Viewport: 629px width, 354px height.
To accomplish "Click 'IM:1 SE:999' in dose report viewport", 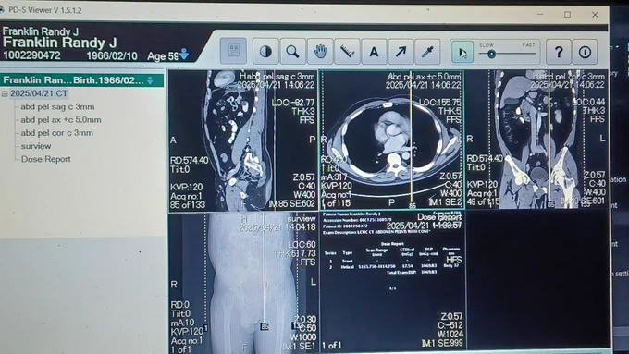I will click(x=442, y=343).
